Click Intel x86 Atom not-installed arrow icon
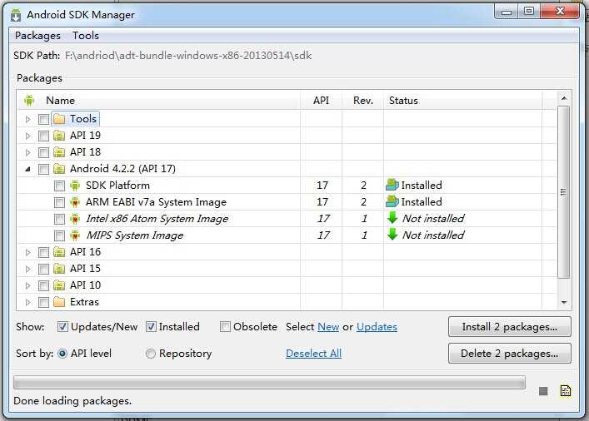Screen dimensions: 589x421 pos(392,218)
